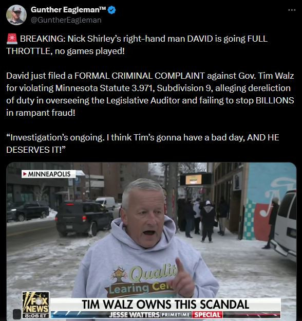Visit the @GuntherEagleman handle link
The image size is (302, 321).
point(66,20)
